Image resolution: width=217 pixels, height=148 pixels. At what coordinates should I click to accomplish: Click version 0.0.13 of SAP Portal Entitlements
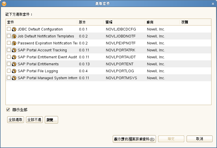84,64
